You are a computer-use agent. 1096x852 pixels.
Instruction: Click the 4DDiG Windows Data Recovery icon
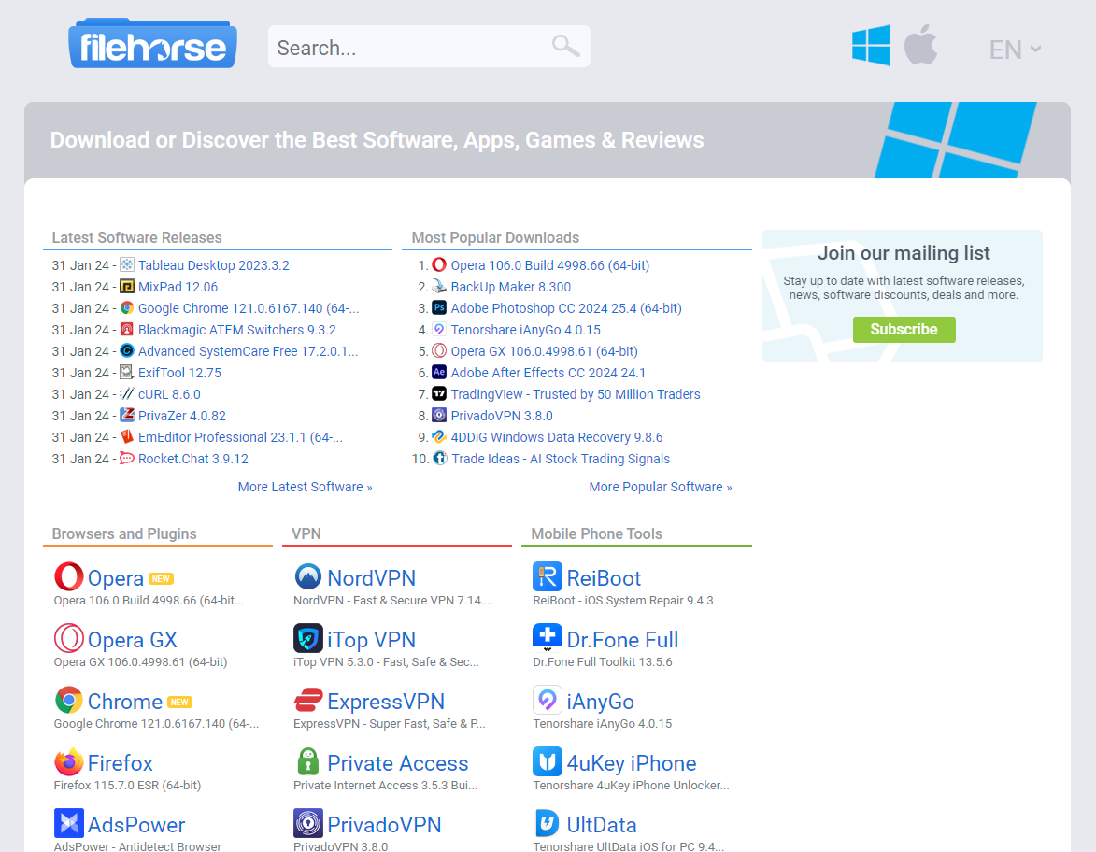point(439,437)
